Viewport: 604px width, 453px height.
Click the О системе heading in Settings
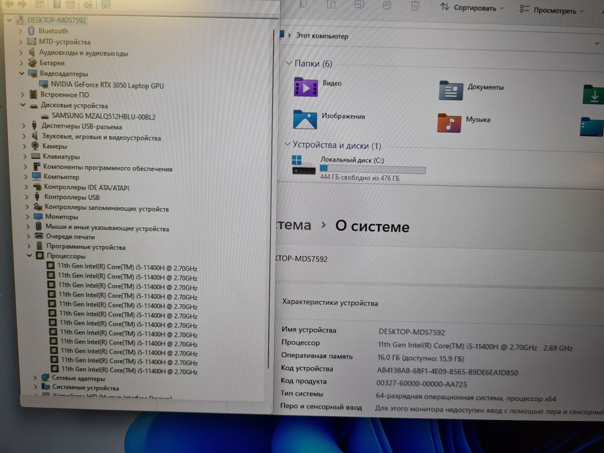pos(372,226)
